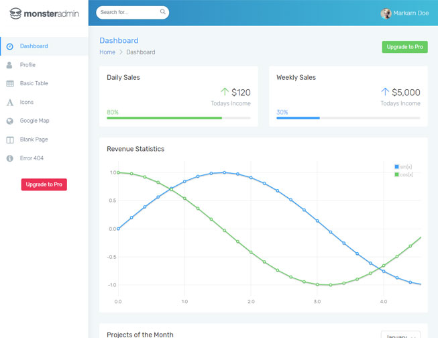Click the Basic Table grid icon
Screen dimensions: 438x338
coord(10,84)
